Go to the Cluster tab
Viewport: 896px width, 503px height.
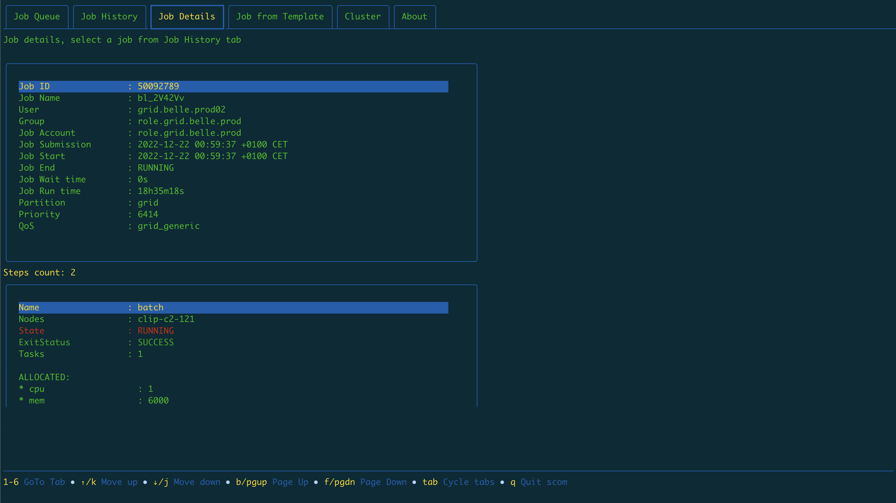pos(362,17)
